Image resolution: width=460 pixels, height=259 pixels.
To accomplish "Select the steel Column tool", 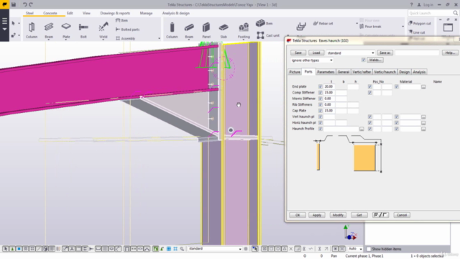I will [x=32, y=30].
